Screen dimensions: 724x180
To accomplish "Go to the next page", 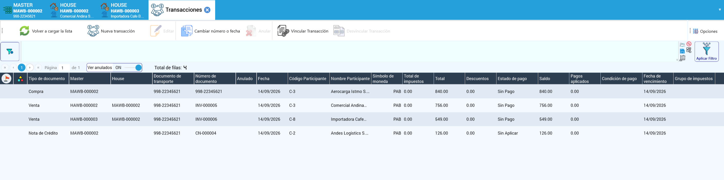I will 30,68.
